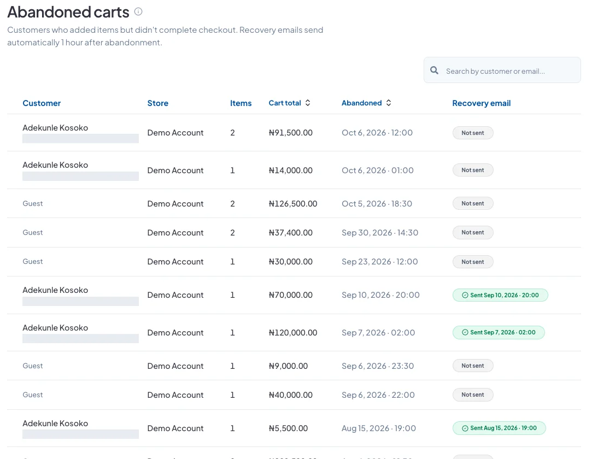Click the Recovery email column header
Image resolution: width=592 pixels, height=459 pixels.
click(x=482, y=103)
